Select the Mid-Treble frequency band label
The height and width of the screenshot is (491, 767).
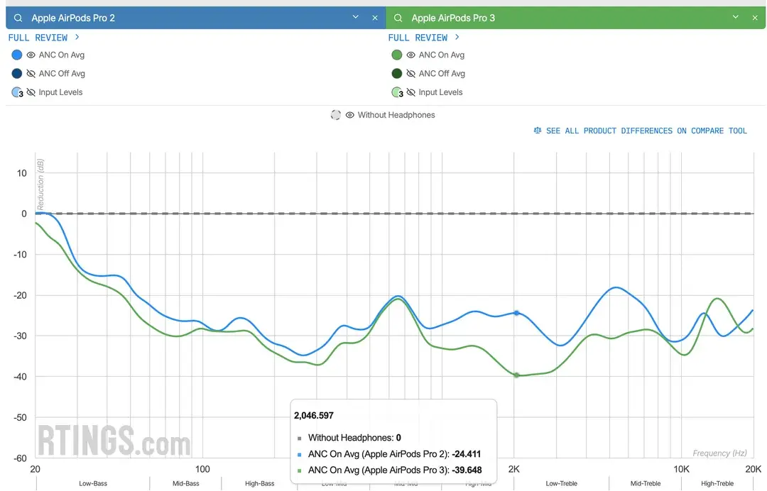coord(645,483)
